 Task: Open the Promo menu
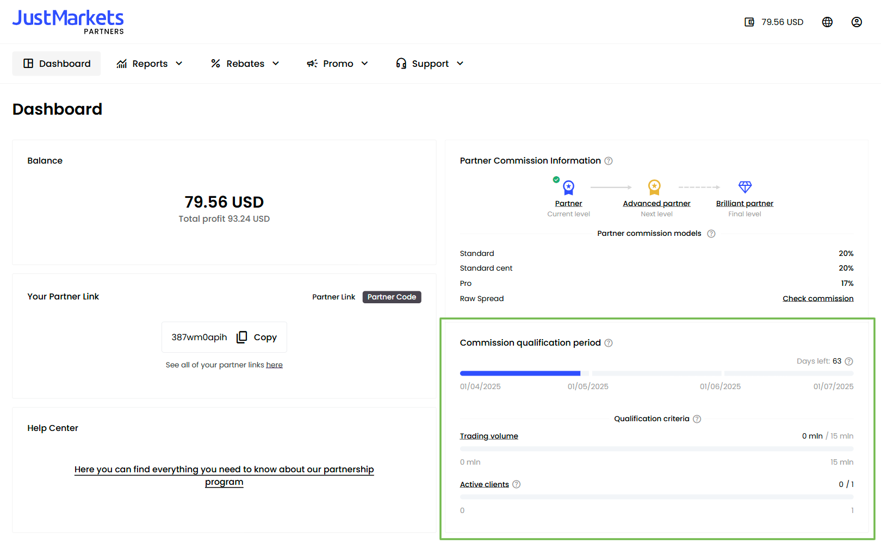tap(338, 64)
